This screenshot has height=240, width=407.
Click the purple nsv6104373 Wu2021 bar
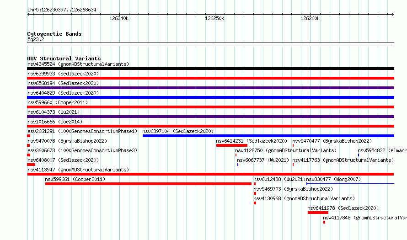point(210,117)
